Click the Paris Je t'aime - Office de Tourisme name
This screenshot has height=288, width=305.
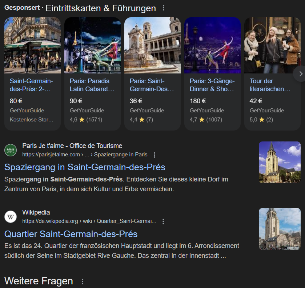72,146
